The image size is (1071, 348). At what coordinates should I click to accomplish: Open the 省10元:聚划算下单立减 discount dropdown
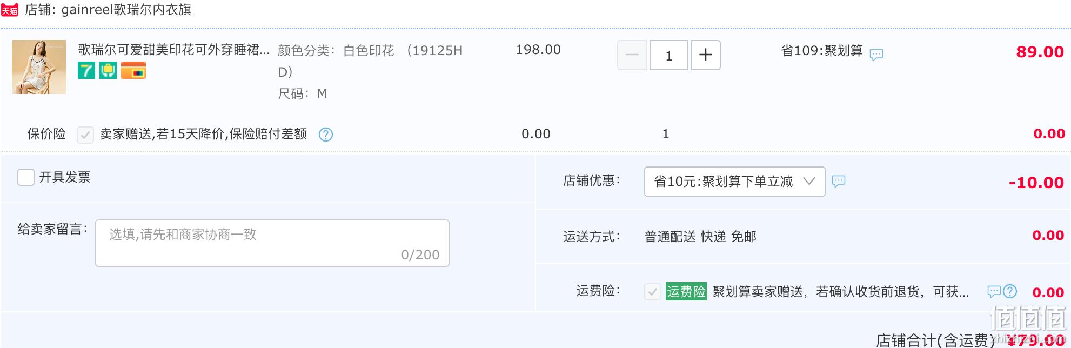(734, 182)
